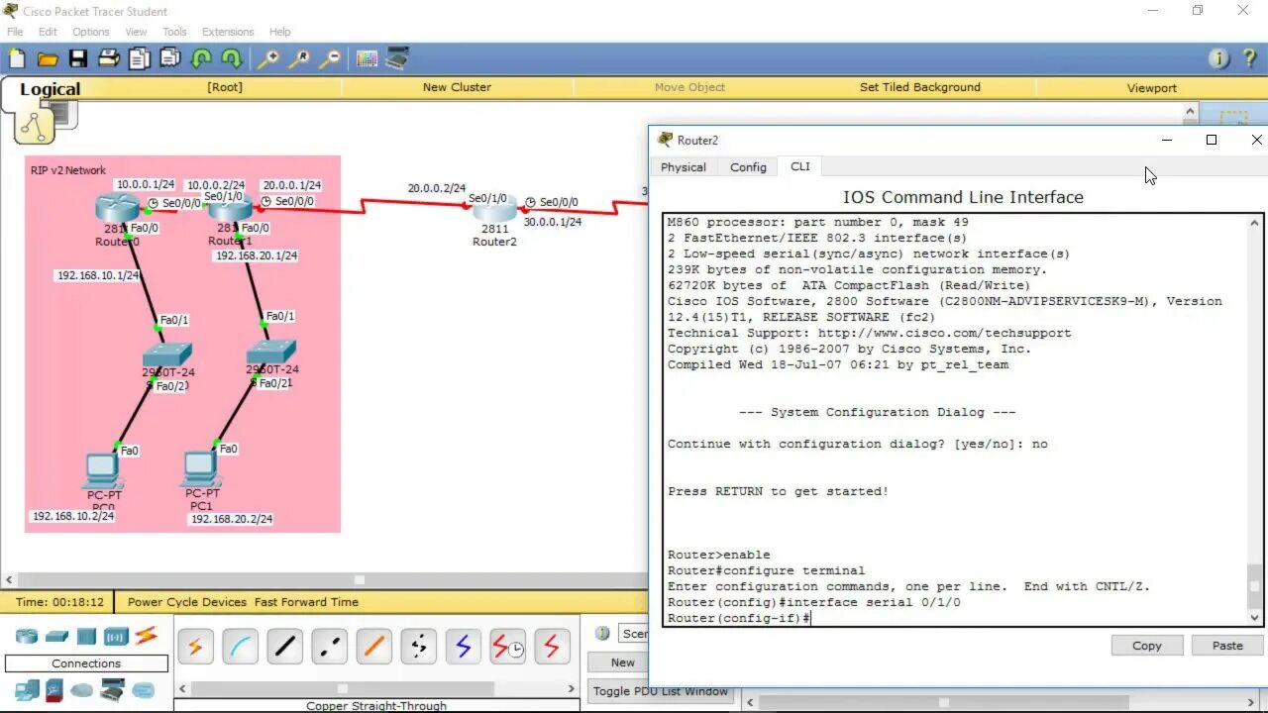The height and width of the screenshot is (713, 1268).
Task: Create a new network file
Action: point(17,58)
